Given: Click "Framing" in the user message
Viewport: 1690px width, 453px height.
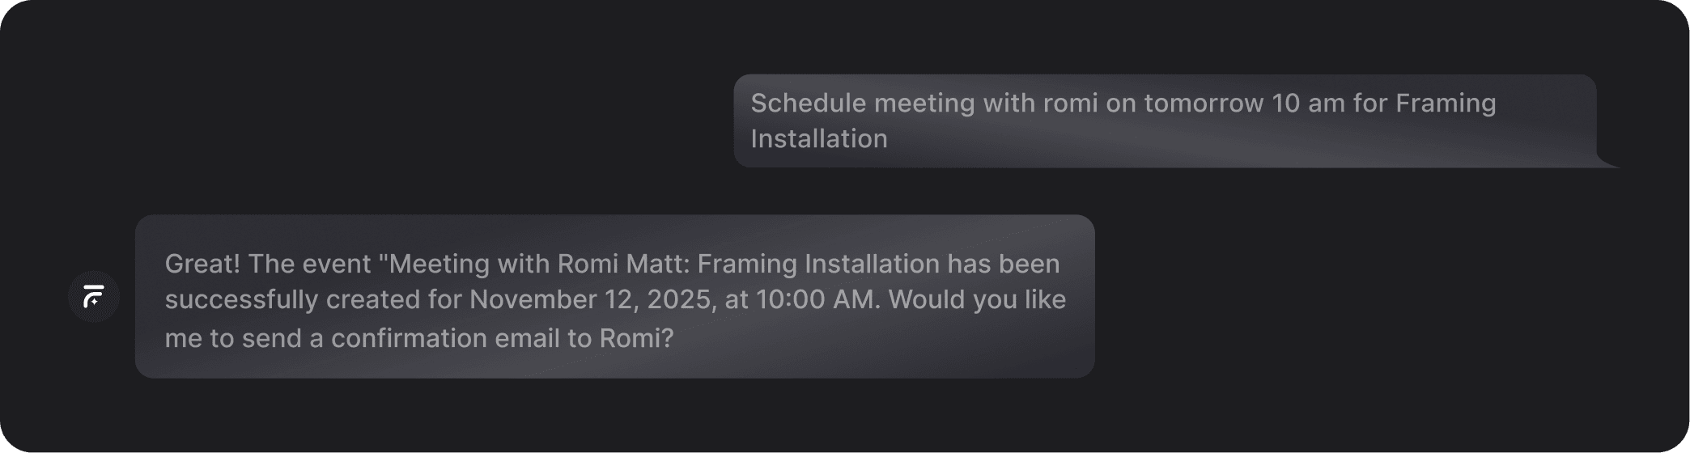Looking at the screenshot, I should tap(1446, 103).
